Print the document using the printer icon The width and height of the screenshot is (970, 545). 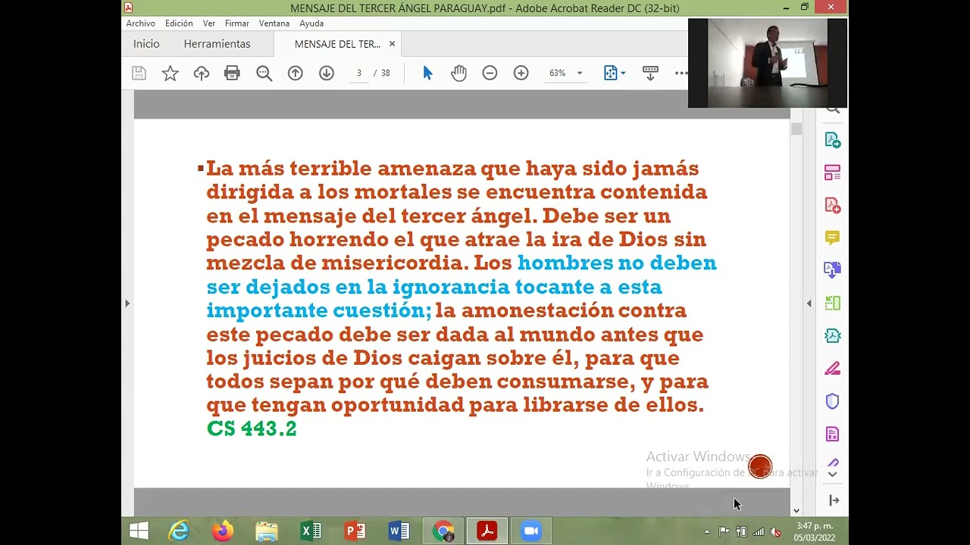point(232,73)
